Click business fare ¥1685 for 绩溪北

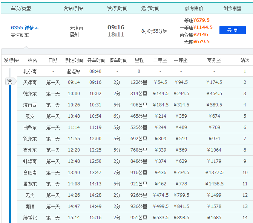point(214,218)
